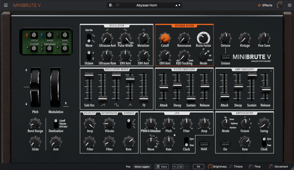Click the down arrow to load next preset
The height and width of the screenshot is (170, 294).
click(x=180, y=5)
